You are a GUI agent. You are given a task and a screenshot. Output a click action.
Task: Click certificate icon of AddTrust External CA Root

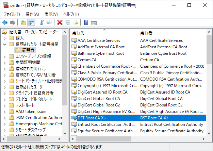74,47
